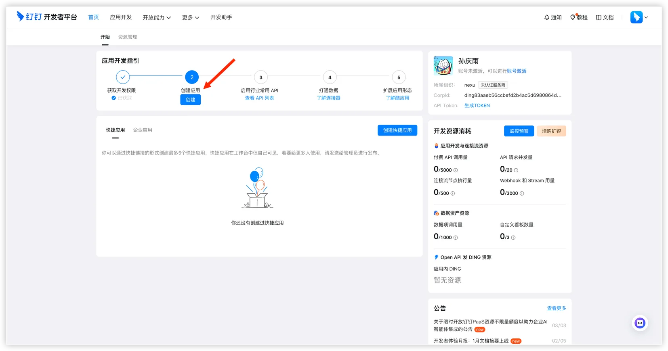Click the 查看更多 announcements link
This screenshot has height=351, width=668.
tap(557, 308)
